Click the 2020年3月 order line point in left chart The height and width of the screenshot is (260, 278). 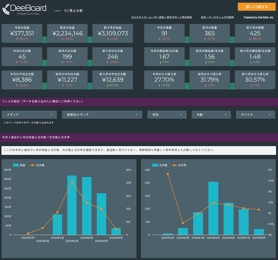click(x=43, y=228)
